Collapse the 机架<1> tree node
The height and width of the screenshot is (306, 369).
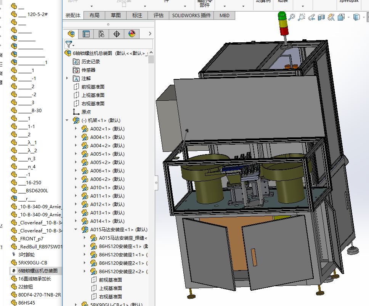[x=67, y=120]
